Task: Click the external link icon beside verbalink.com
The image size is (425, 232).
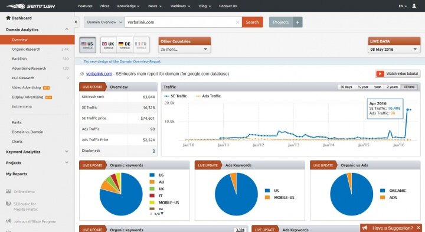Action: click(x=81, y=74)
